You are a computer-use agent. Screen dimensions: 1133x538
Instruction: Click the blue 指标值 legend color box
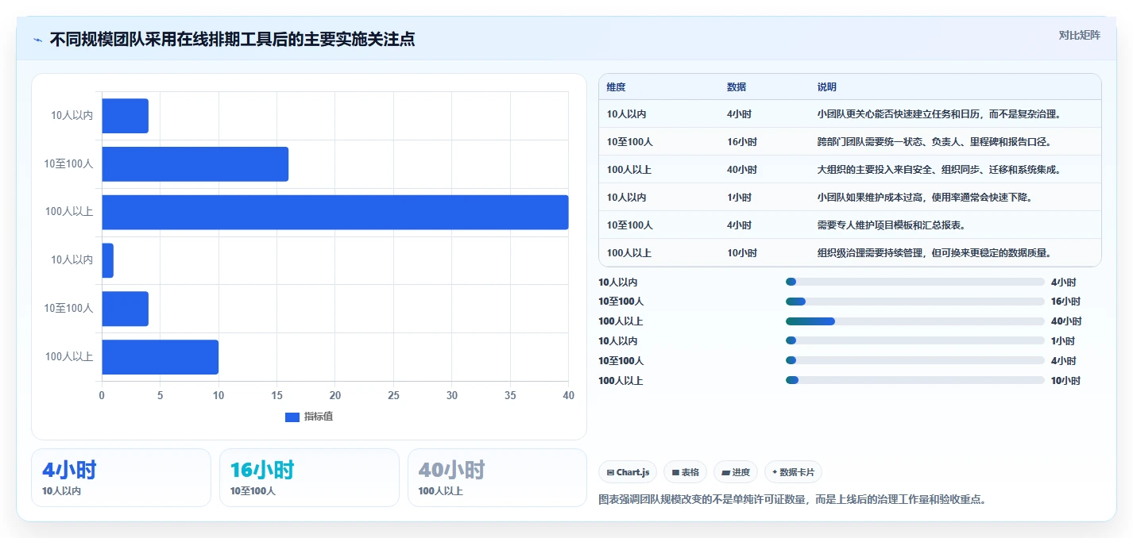coord(292,417)
